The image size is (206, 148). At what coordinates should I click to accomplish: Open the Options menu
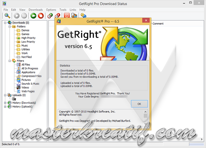pyautogui.click(x=51, y=10)
